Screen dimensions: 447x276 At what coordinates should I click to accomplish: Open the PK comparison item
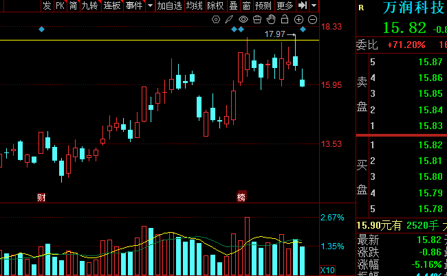pyautogui.click(x=60, y=5)
